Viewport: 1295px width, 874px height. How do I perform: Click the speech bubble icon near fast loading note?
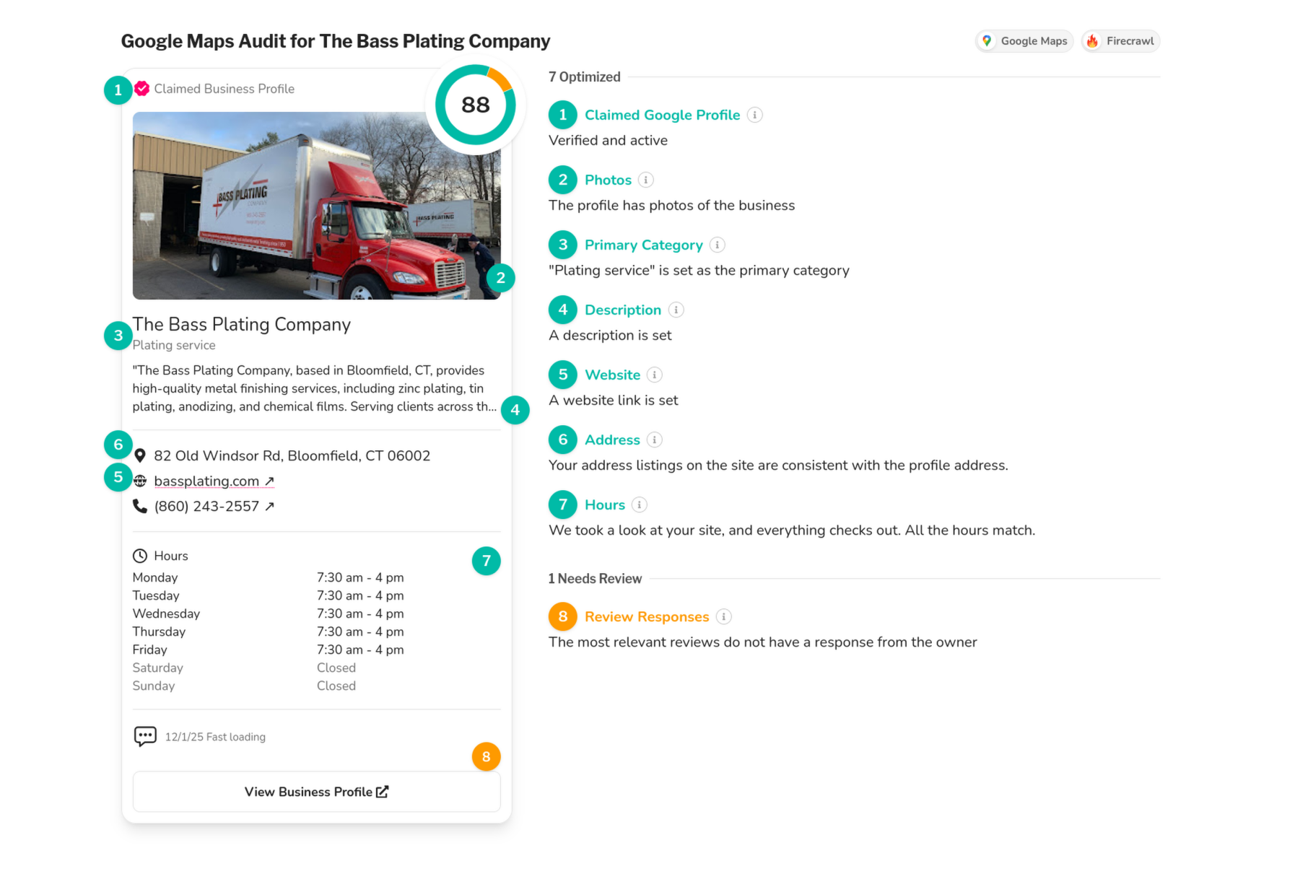[x=145, y=736]
